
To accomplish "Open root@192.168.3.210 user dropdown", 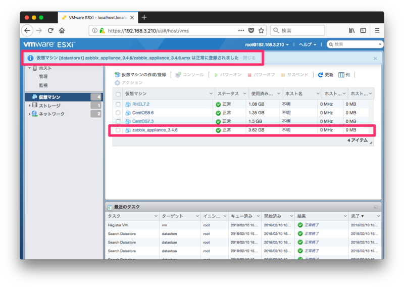I will (267, 44).
